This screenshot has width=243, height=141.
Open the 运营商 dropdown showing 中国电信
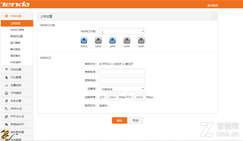[x=122, y=89]
